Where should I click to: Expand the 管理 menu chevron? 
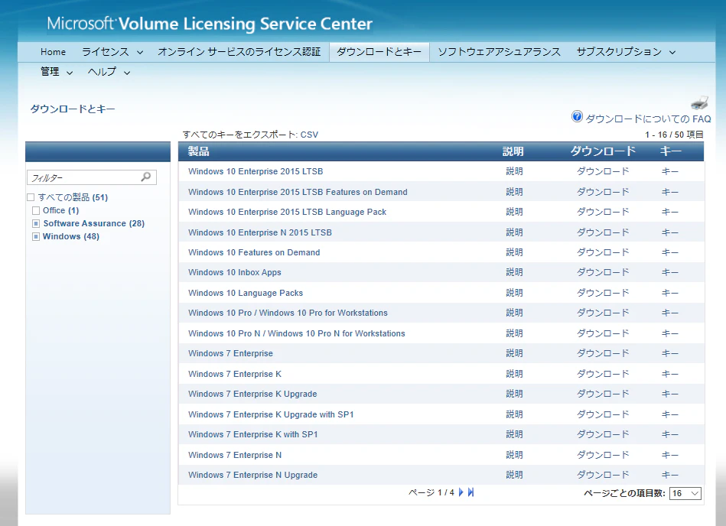click(70, 73)
